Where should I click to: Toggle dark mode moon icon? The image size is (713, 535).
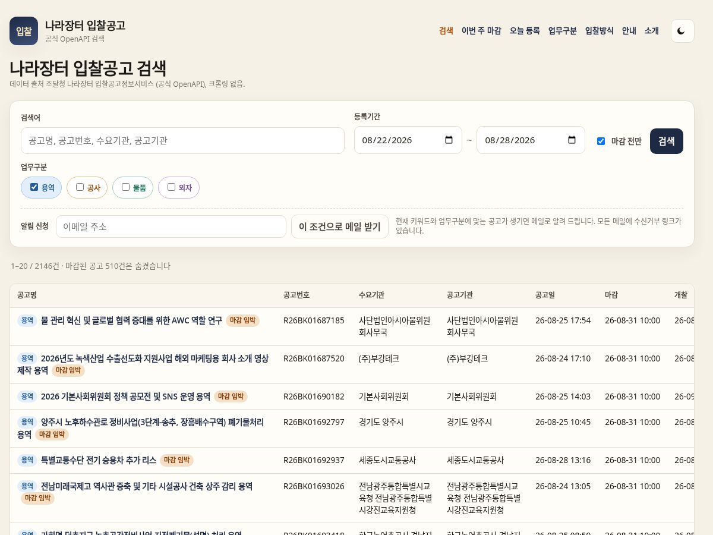tap(682, 31)
